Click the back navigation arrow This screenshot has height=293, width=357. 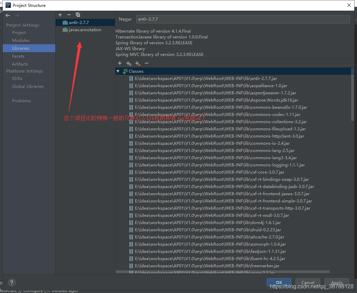point(8,15)
